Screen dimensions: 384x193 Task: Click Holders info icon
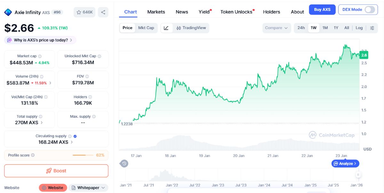pyautogui.click(x=90, y=97)
